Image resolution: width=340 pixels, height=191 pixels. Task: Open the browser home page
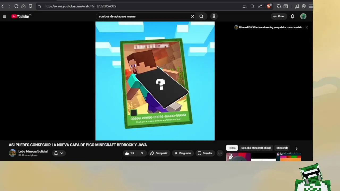tap(23, 6)
